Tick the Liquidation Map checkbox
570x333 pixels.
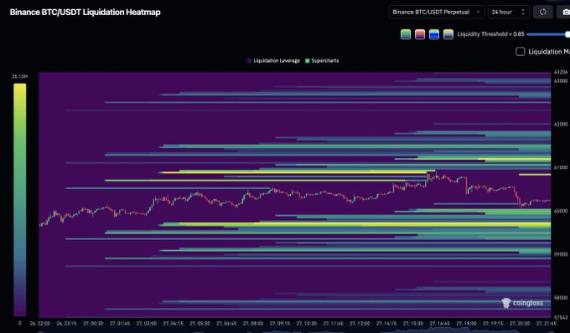521,52
